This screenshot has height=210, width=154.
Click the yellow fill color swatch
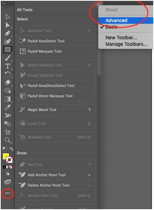click(x=5, y=156)
